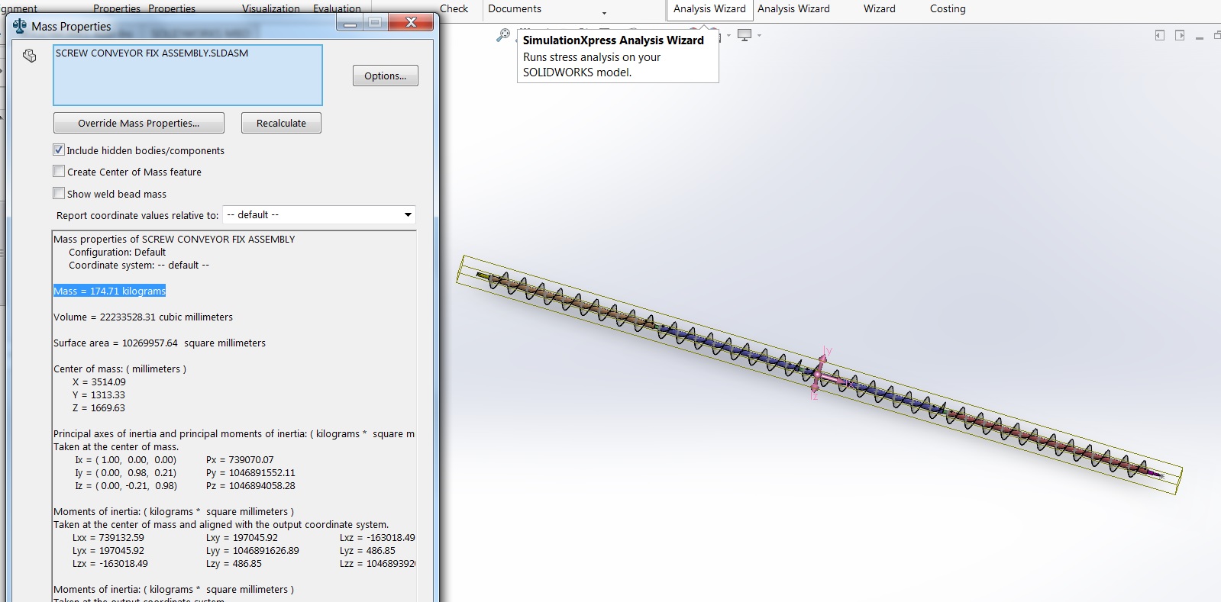The width and height of the screenshot is (1221, 602).
Task: Select SCREW CONVEYOR FIX ASSEMBLY.SLDASM in selection box
Action: click(152, 53)
